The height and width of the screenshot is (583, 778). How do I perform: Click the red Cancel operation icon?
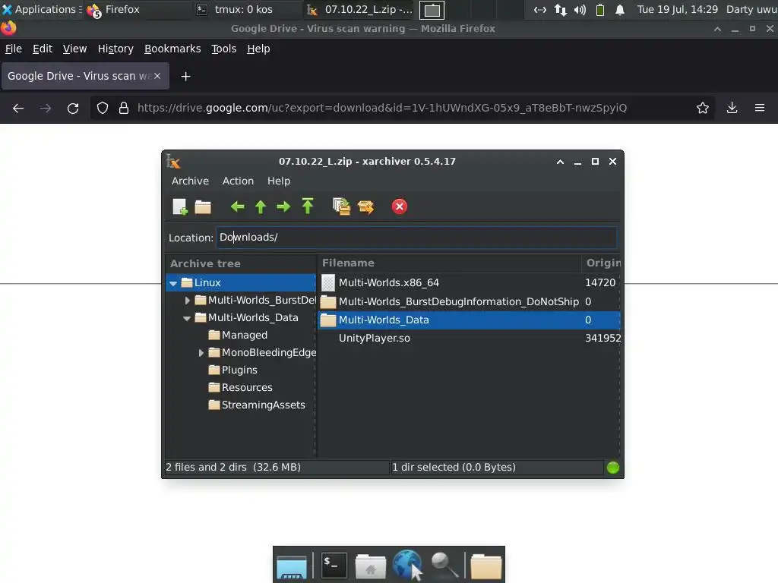point(400,206)
